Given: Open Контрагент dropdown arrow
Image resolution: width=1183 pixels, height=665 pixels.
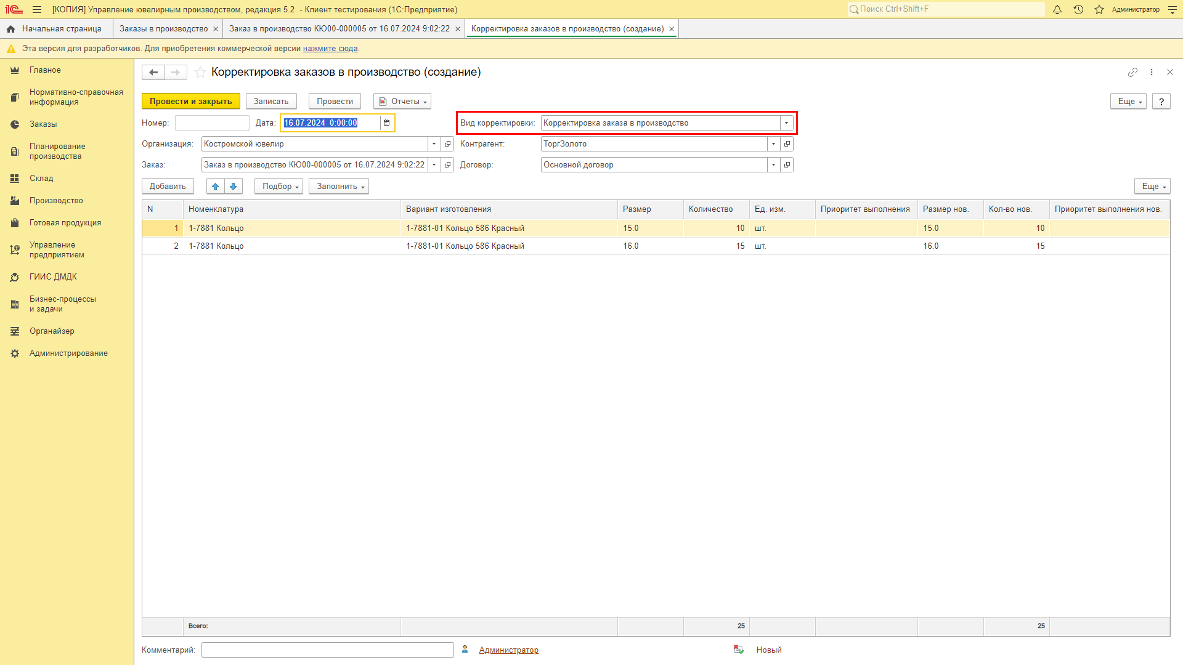Looking at the screenshot, I should (x=773, y=144).
